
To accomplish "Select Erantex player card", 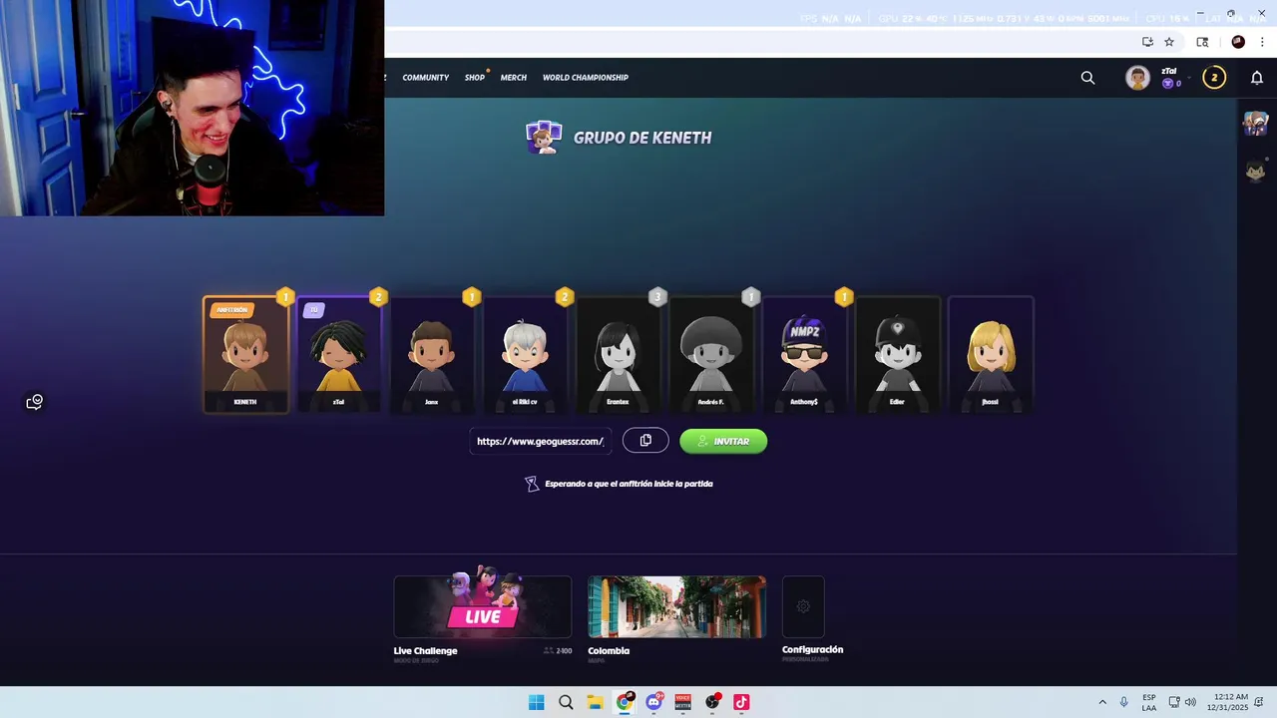I will [x=618, y=354].
